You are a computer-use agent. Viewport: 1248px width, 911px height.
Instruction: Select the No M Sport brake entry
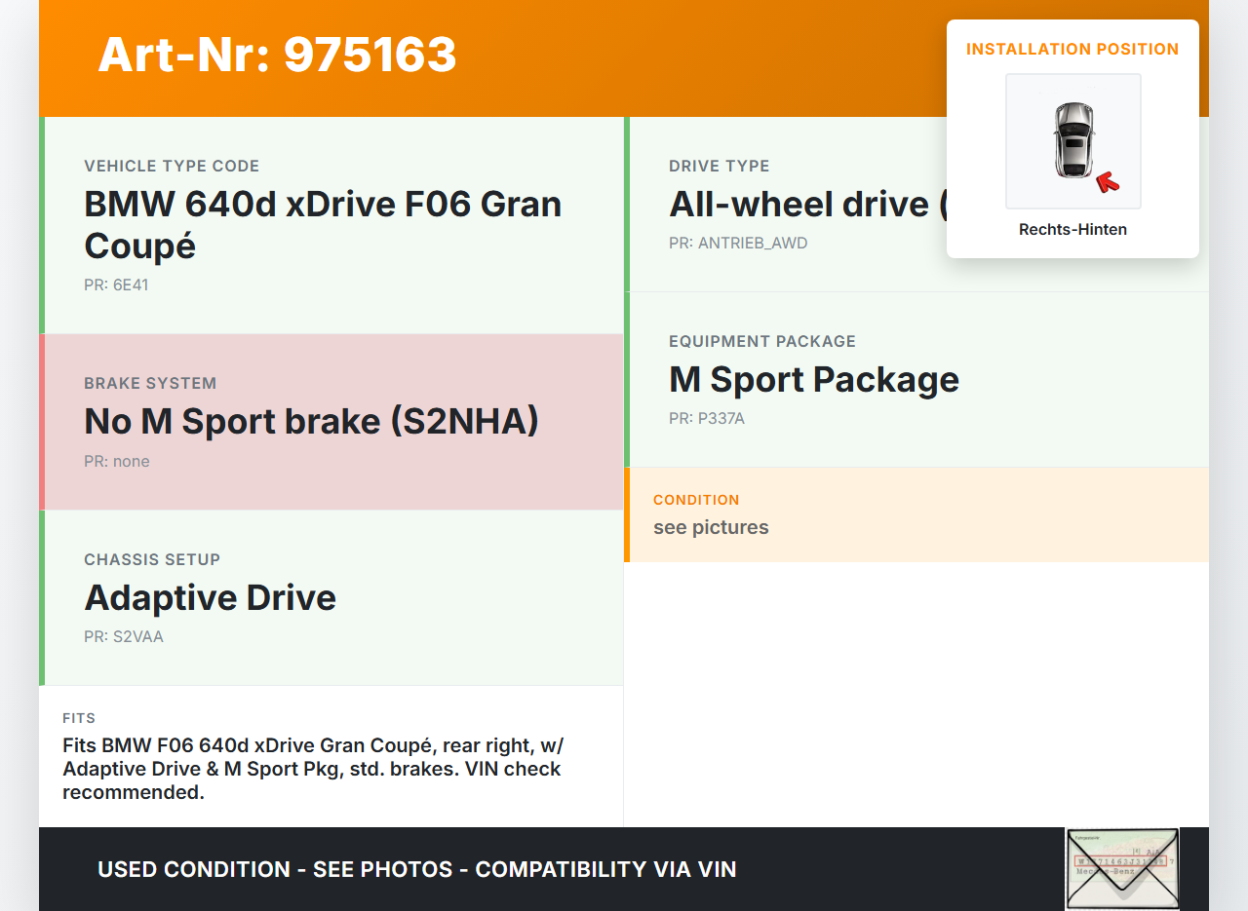click(311, 421)
